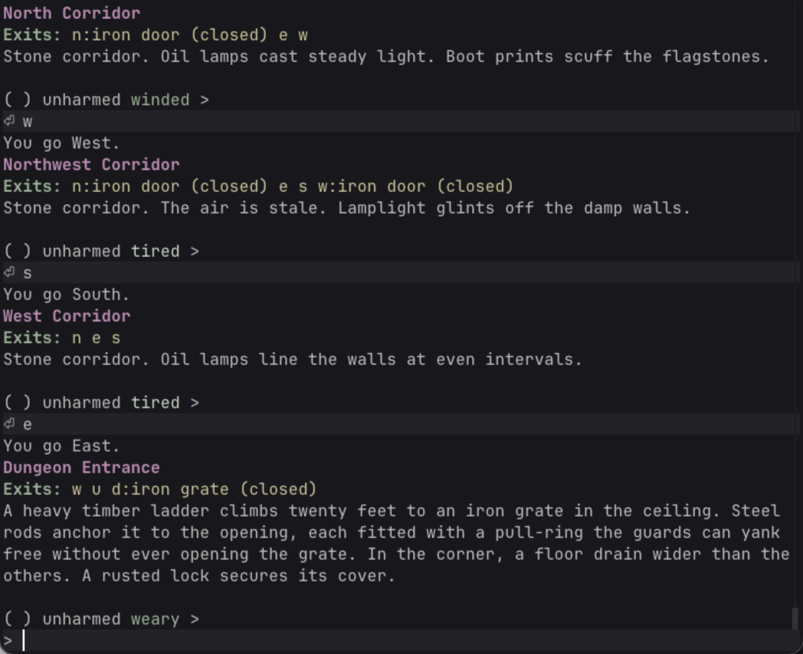Select the "West Corridor" room heading
Image resolution: width=803 pixels, height=654 pixels.
67,316
